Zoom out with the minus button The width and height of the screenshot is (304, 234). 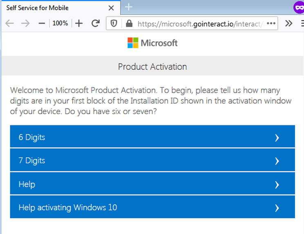click(42, 24)
